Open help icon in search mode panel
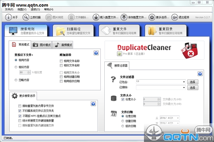Viewport: 214px width, 142px height. [96, 53]
